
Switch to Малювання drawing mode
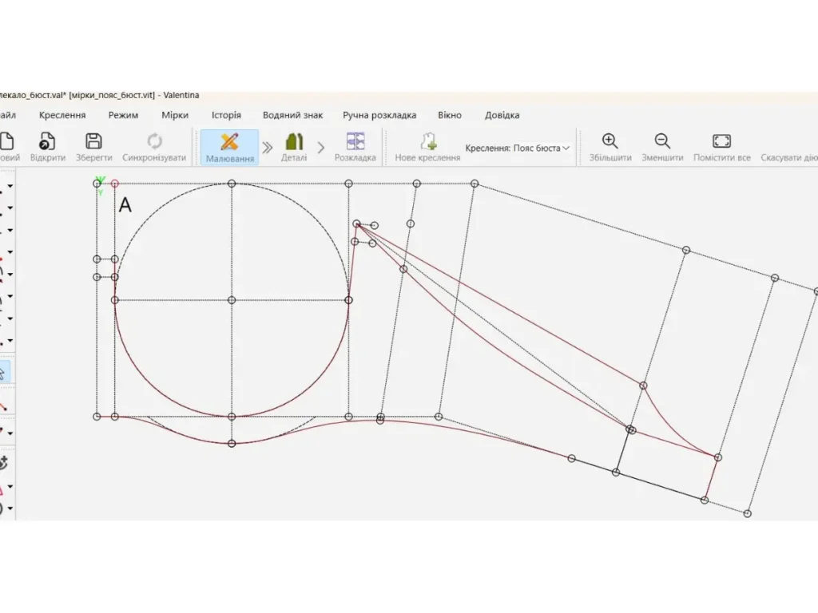229,146
